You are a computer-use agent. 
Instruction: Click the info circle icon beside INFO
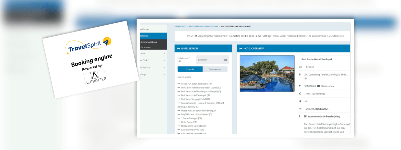coord(195,36)
